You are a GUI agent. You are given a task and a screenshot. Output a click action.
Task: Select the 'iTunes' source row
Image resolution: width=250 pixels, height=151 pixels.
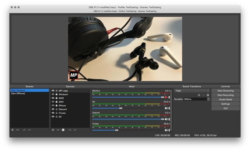[70, 113]
